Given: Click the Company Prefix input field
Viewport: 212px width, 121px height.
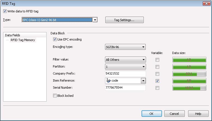Looking at the screenshot, I should [125, 74].
